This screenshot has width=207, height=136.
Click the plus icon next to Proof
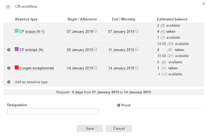pyautogui.click(x=119, y=105)
